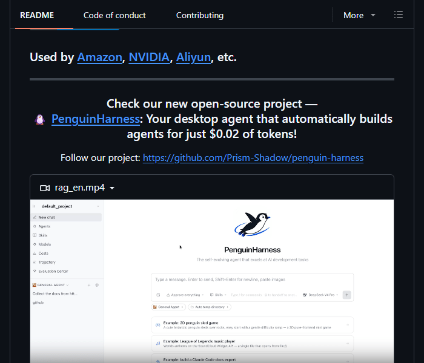Select the League of Legends music player example
Viewport: 424px width, 363px height.
click(x=253, y=343)
